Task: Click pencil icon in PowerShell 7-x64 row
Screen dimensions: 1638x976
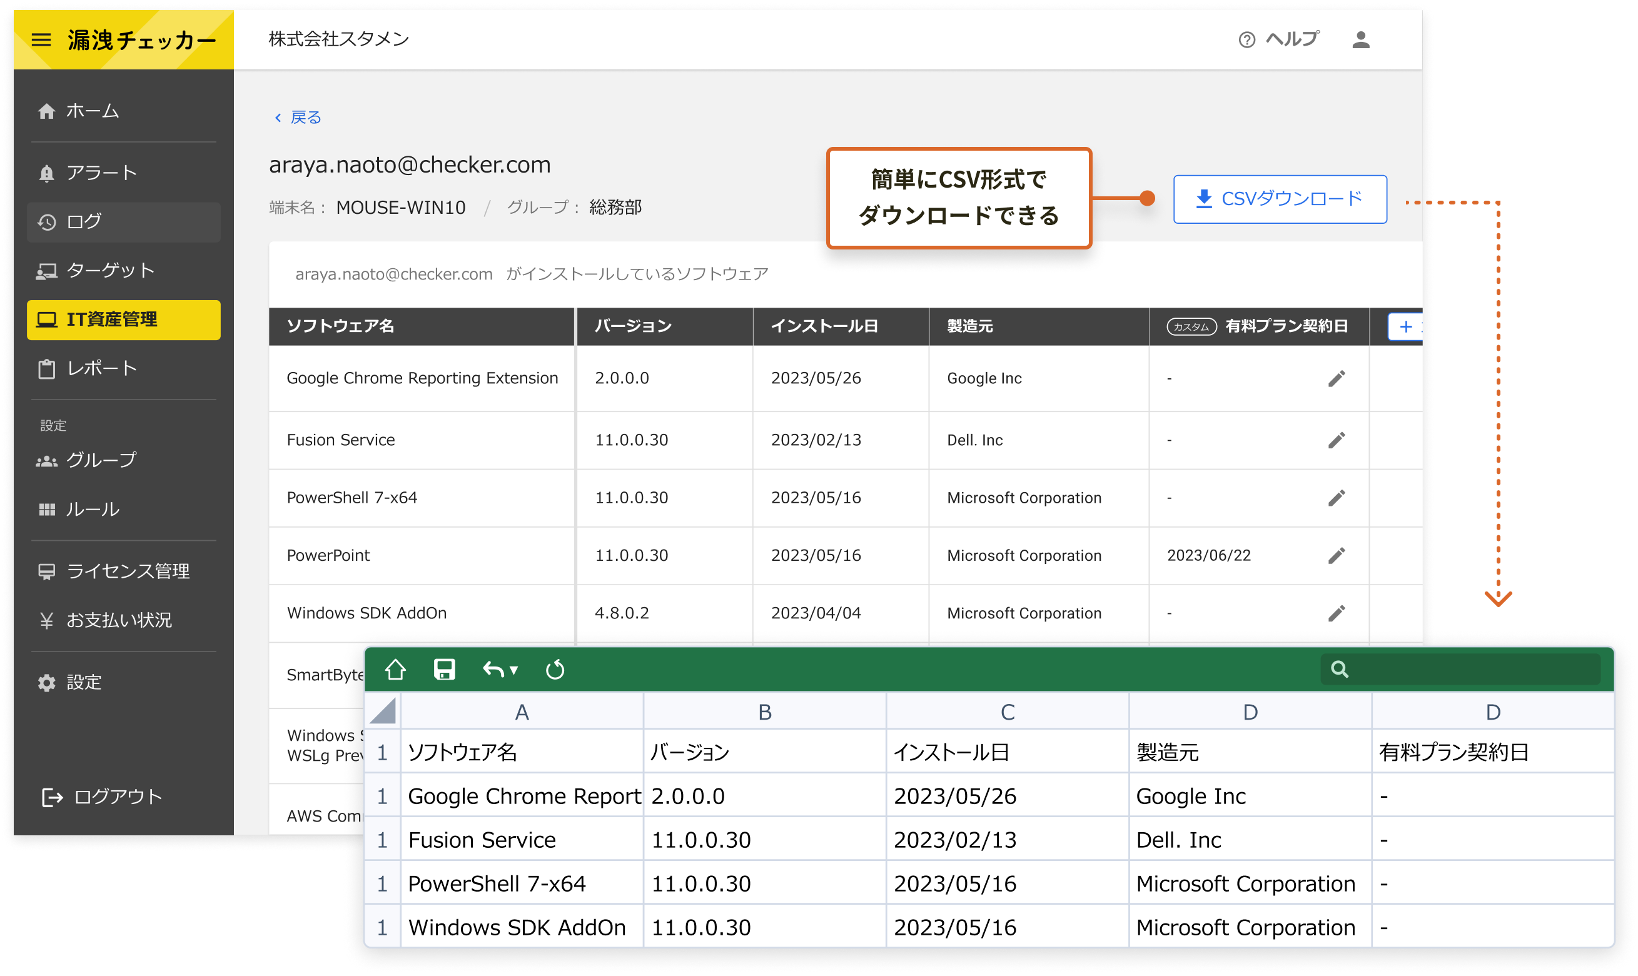Action: coord(1336,498)
